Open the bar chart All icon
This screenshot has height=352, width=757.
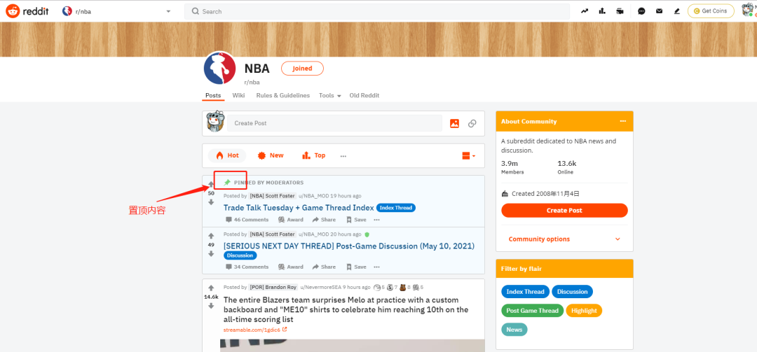[x=602, y=11]
